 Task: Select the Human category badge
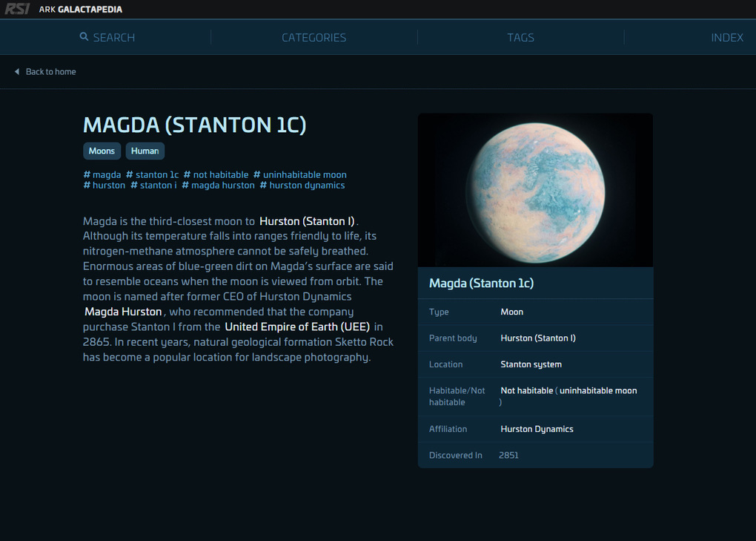pos(145,151)
